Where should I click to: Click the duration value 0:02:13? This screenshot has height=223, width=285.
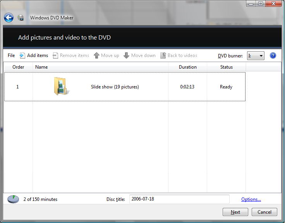(187, 87)
